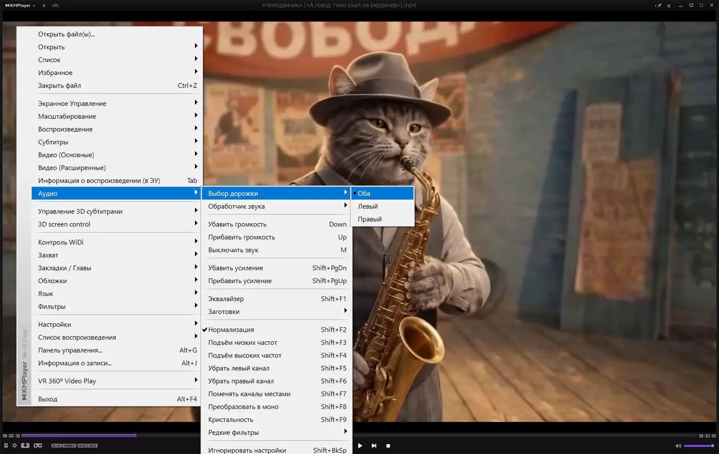Toggle Убрать левый канал
The image size is (719, 454).
coord(276,368)
